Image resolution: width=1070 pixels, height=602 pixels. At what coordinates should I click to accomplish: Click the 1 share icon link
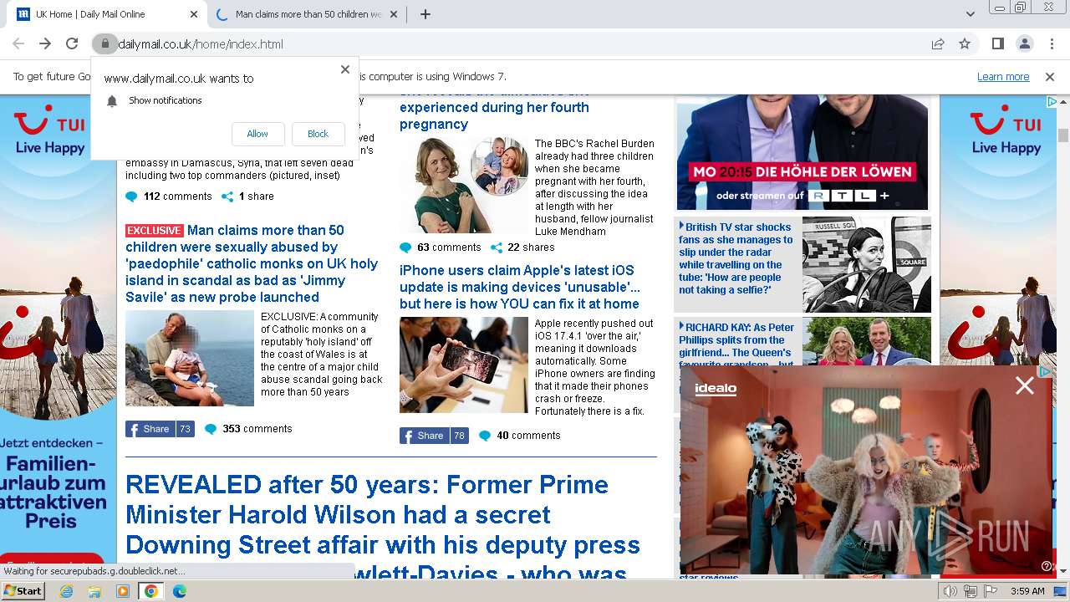tap(247, 196)
